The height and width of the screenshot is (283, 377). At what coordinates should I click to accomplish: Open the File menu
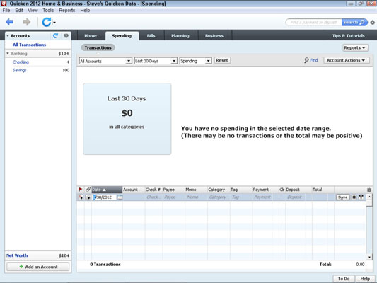[x=6, y=11]
